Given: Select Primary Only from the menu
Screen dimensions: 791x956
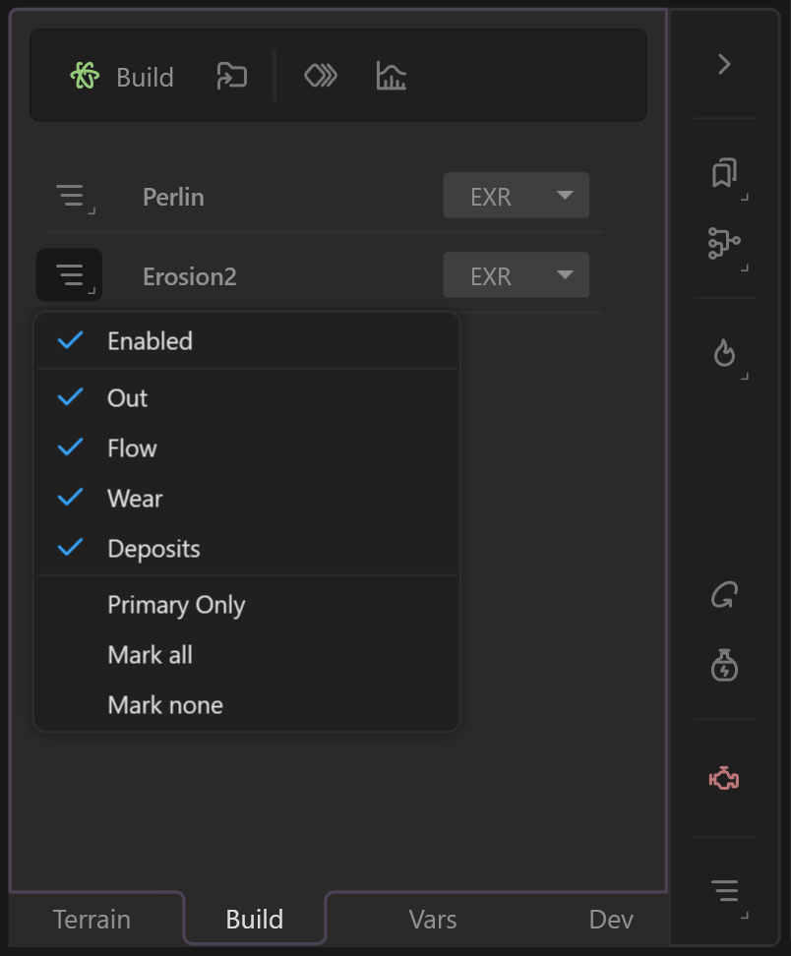Looking at the screenshot, I should (246, 605).
